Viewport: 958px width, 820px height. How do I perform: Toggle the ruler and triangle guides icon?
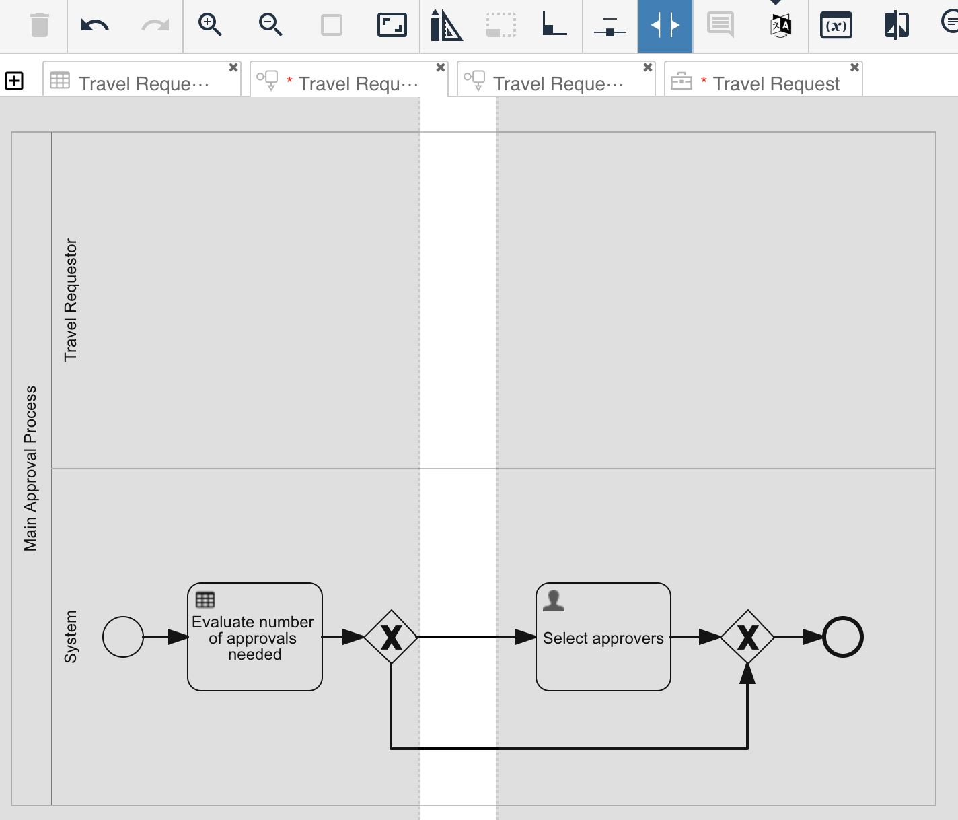point(446,26)
